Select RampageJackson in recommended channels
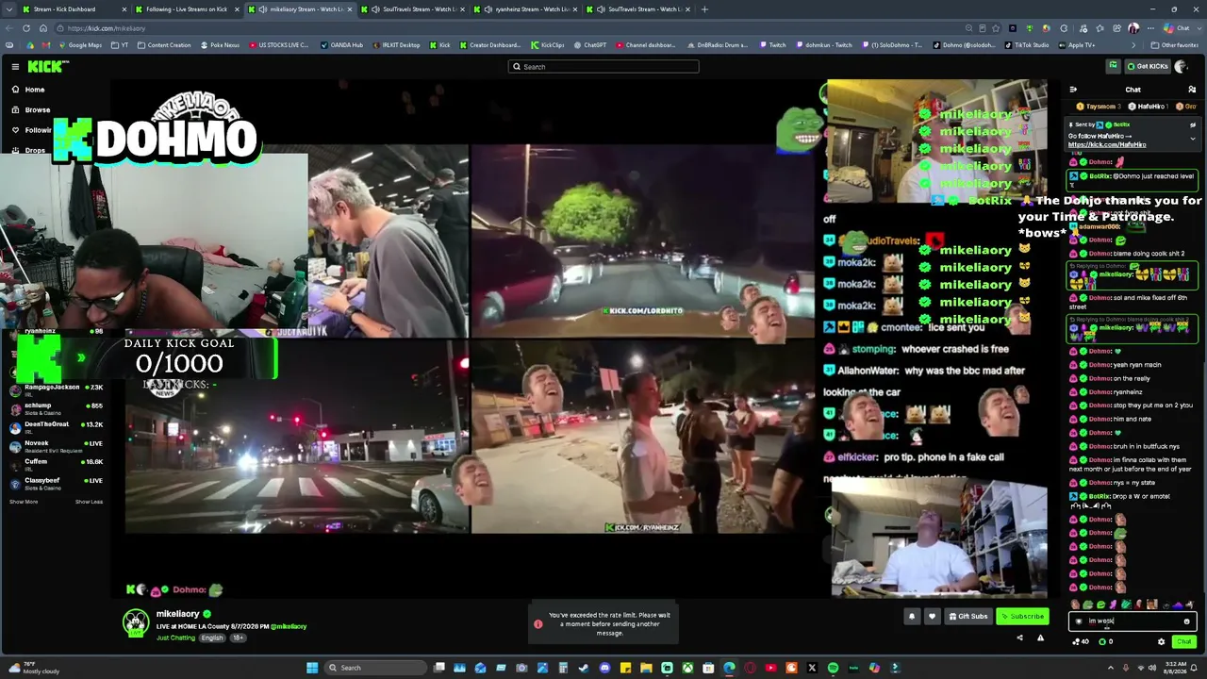 pos(57,390)
